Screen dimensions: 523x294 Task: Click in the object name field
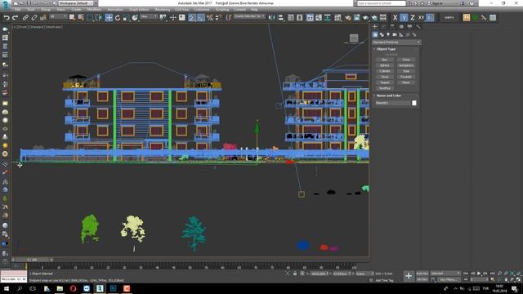click(x=393, y=103)
